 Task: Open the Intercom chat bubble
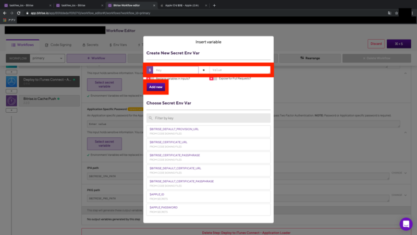(x=406, y=224)
